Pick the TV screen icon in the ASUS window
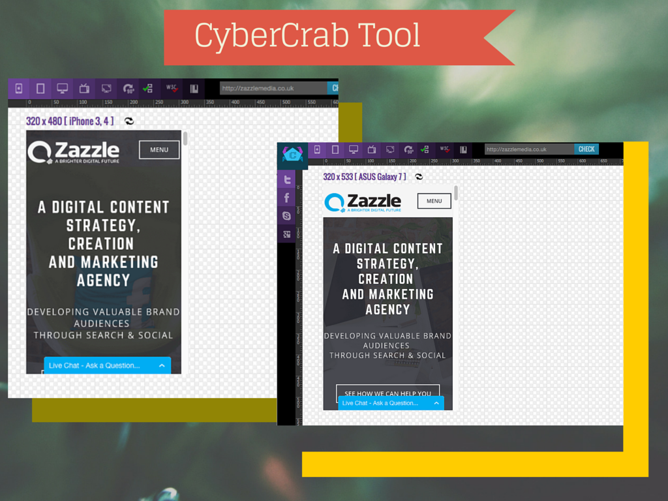Viewport: 668px width, 501px height. pos(372,149)
